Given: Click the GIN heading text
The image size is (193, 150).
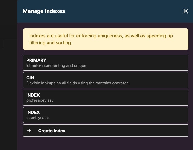Looking at the screenshot, I should coord(30,78).
